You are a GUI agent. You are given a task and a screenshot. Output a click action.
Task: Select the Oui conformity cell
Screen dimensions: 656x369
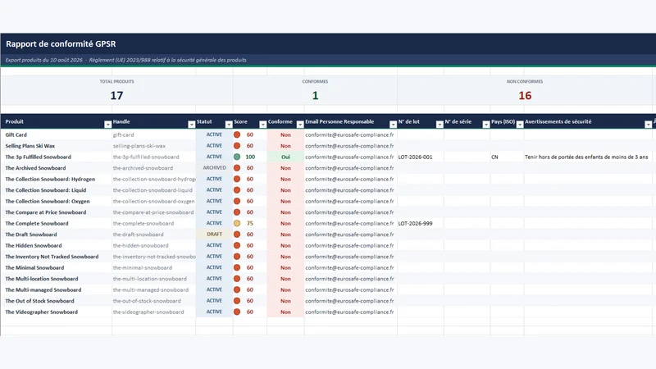click(x=285, y=157)
